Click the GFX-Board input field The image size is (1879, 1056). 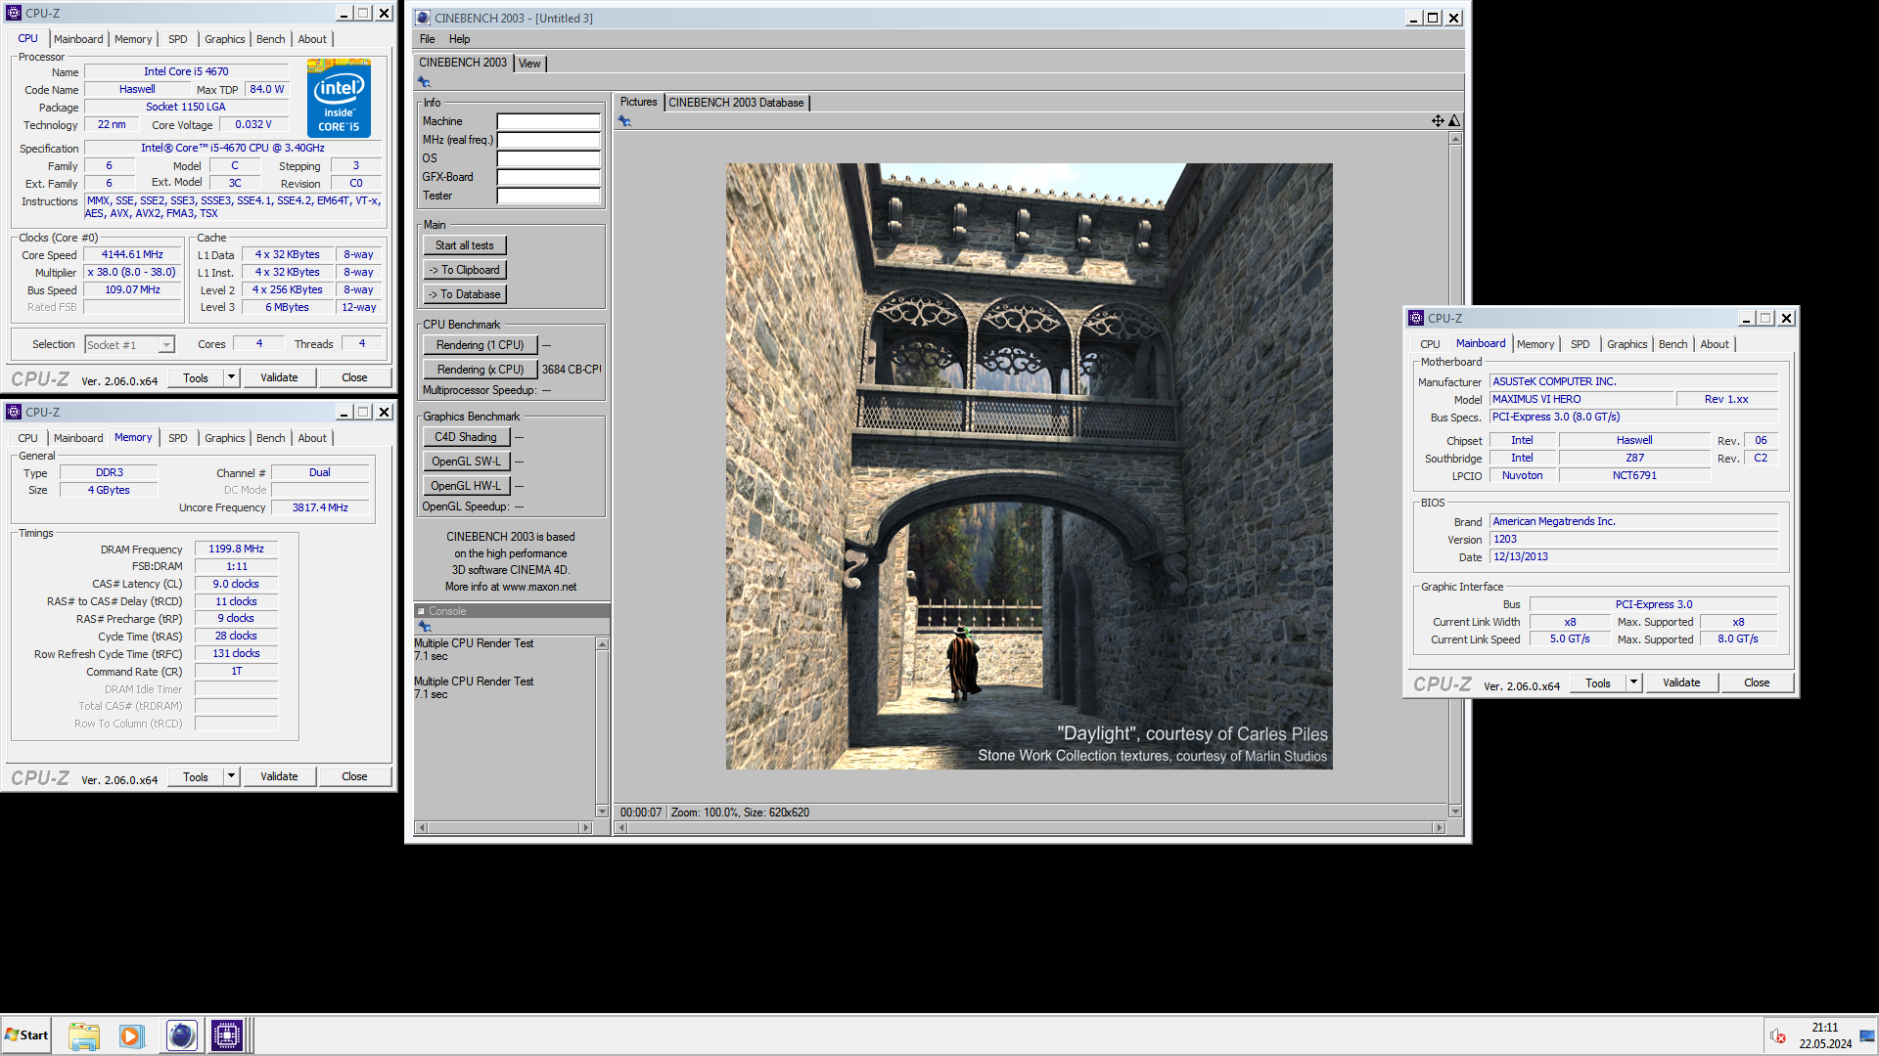click(x=548, y=177)
